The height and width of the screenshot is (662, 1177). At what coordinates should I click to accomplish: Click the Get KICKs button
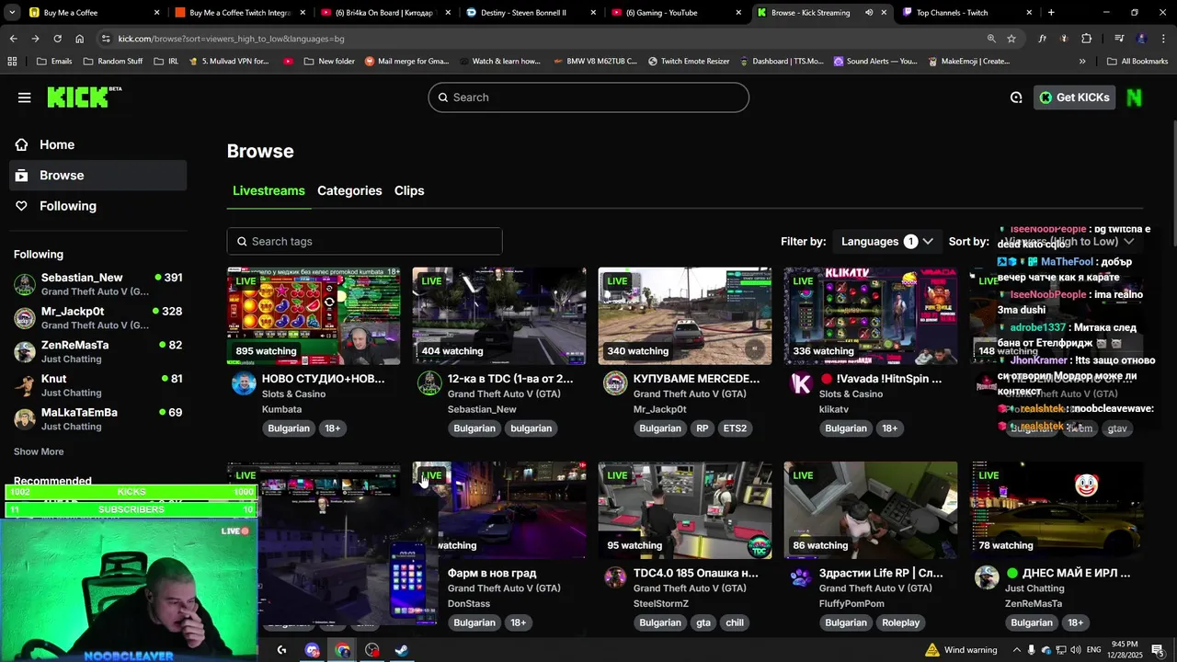click(x=1073, y=97)
